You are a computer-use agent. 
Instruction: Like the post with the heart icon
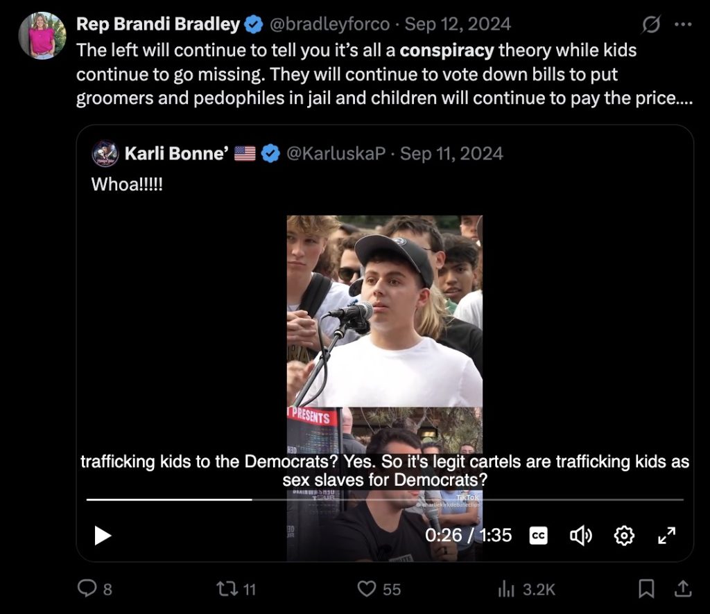tap(366, 589)
